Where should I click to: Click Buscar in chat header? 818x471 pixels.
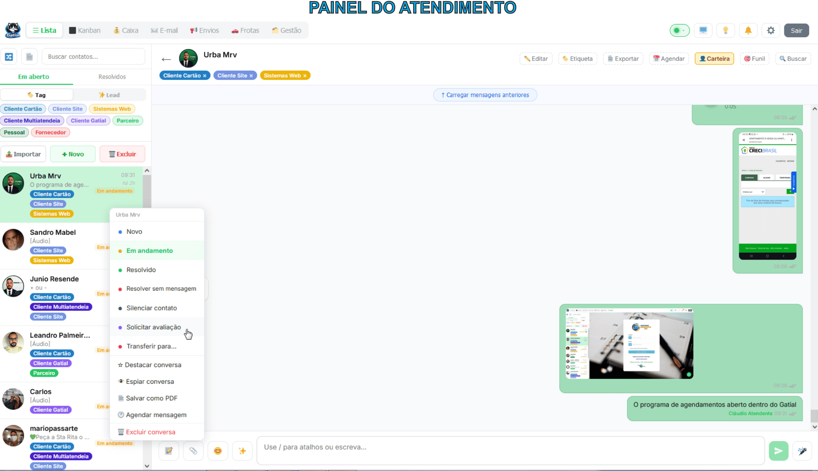tap(793, 59)
